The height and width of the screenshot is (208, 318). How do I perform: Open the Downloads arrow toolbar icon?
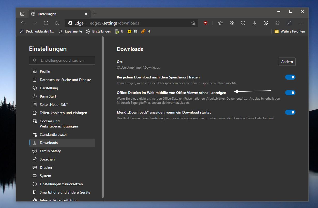[255, 23]
